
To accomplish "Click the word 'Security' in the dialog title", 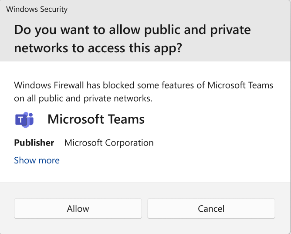I will (x=54, y=9).
